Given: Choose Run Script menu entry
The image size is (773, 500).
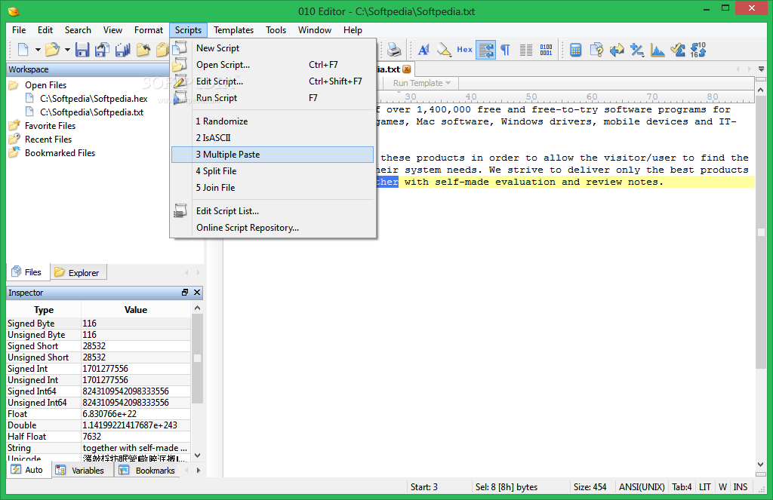Looking at the screenshot, I should point(273,98).
